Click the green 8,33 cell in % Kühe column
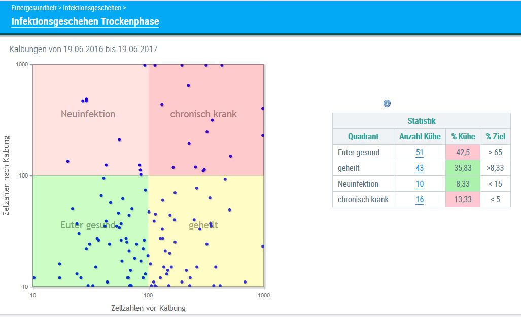The height and width of the screenshot is (317, 521). click(x=463, y=184)
